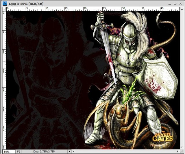Click the 1.jpg @ 50% (RGB/8#) title
Image resolution: width=185 pixels, height=154 pixels.
26,4
